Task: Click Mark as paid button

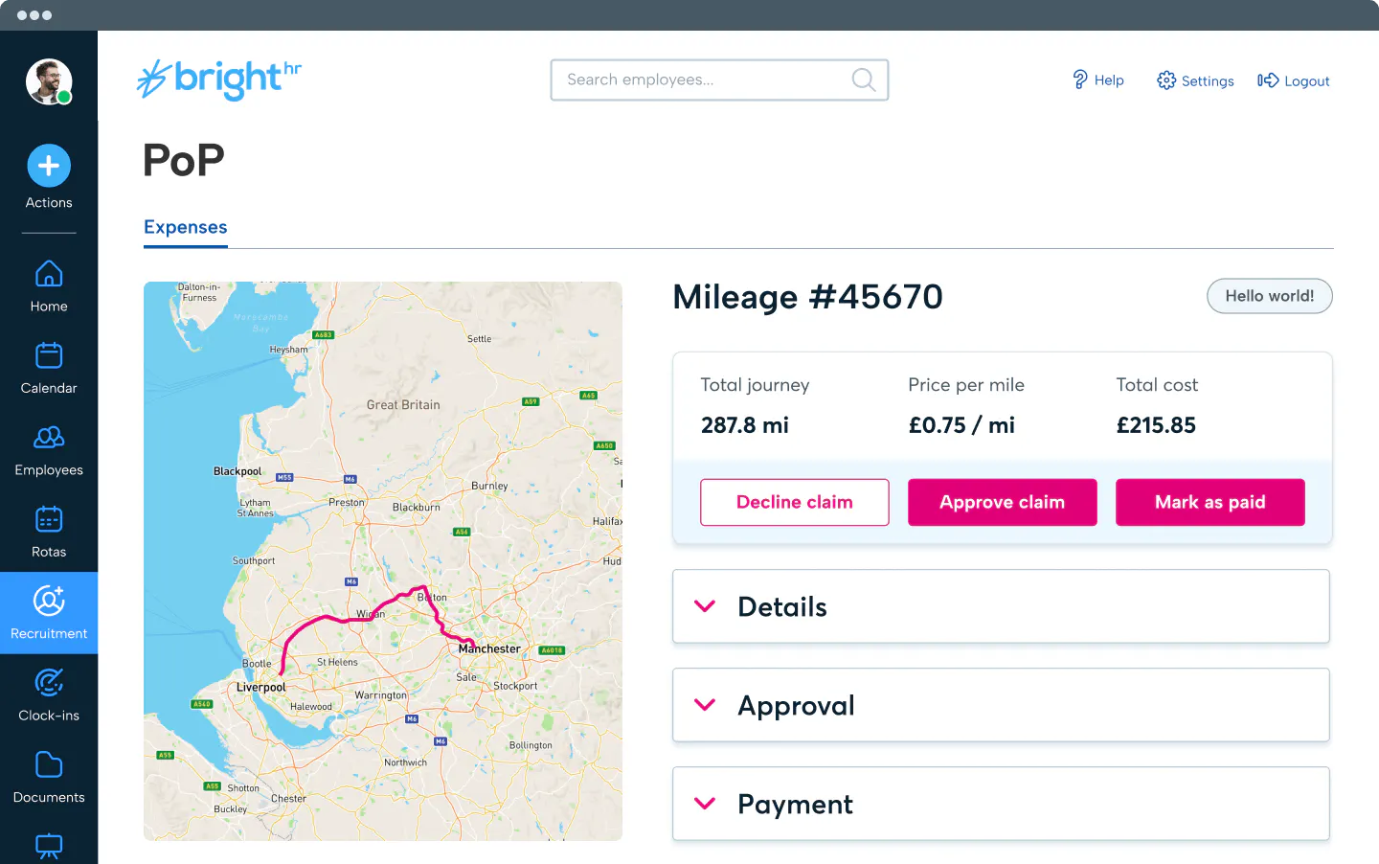Action: tap(1209, 502)
